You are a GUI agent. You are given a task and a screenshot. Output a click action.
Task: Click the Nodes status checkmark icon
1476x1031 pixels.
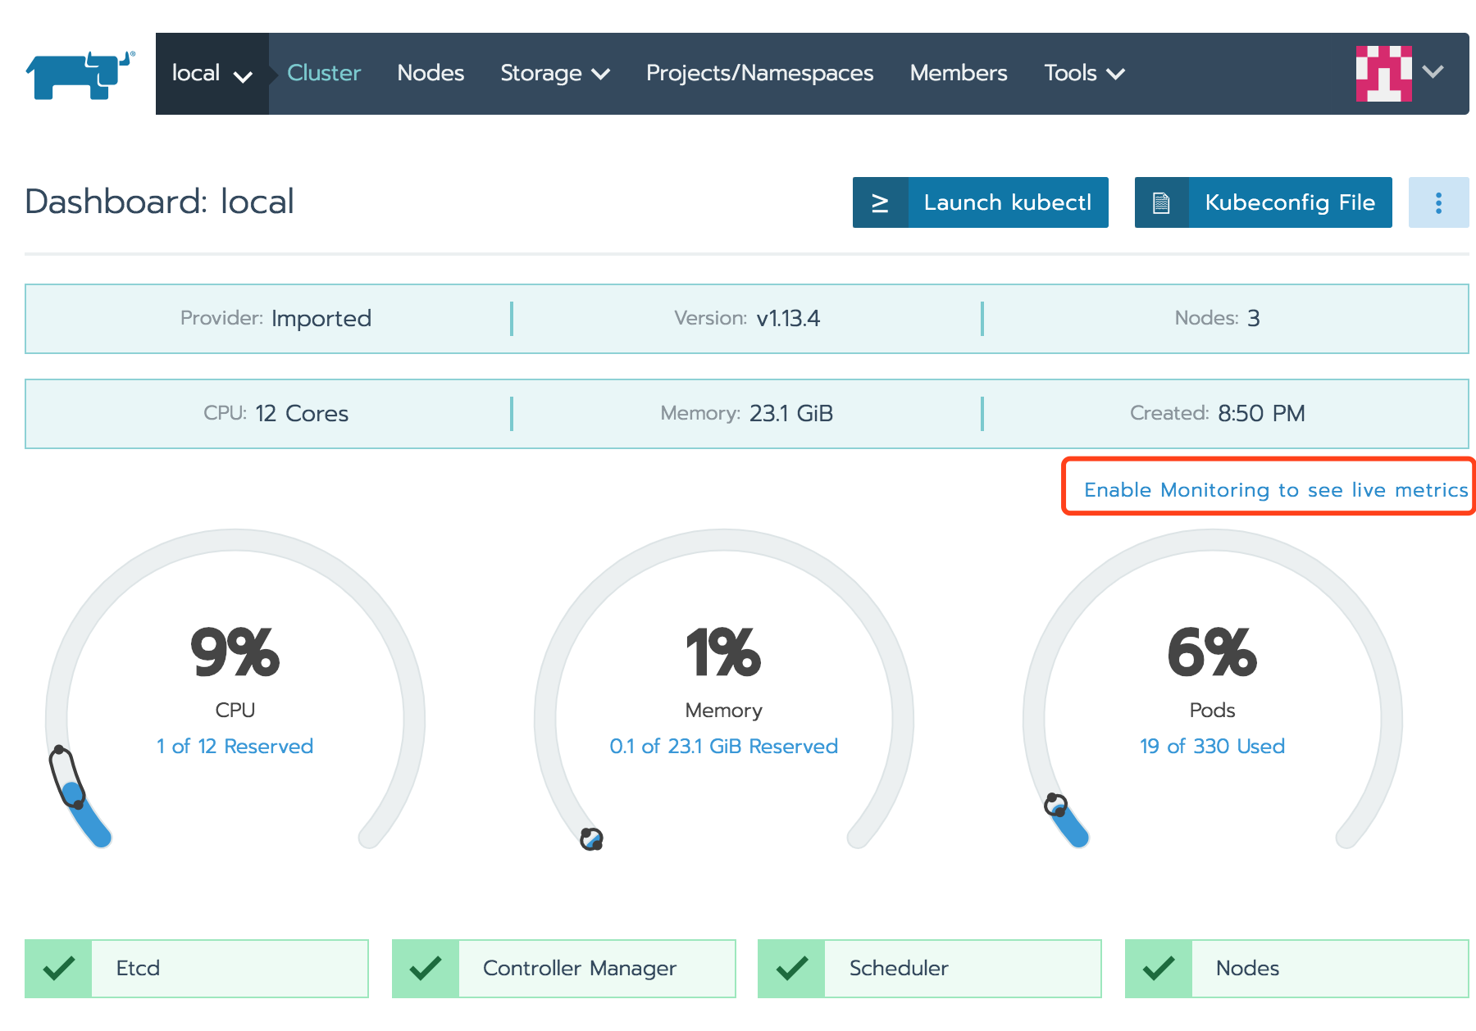[1159, 969]
